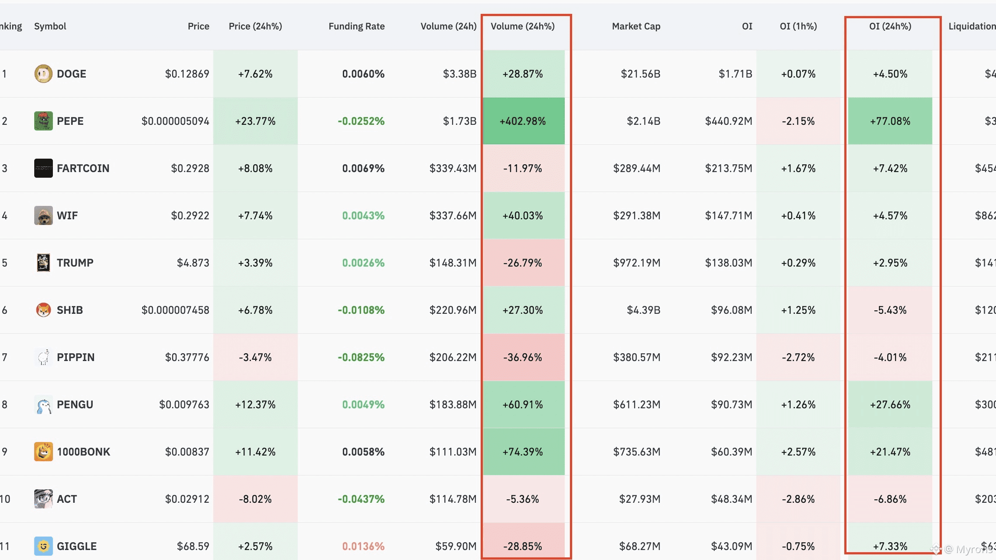Click the WIF dog hat icon
This screenshot has width=996, height=560.
[43, 215]
